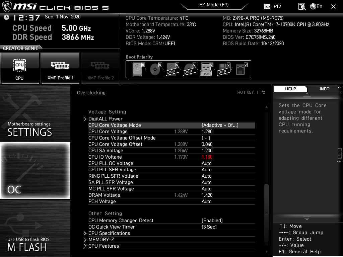Click the clock icon beside the time

pyautogui.click(x=7, y=17)
